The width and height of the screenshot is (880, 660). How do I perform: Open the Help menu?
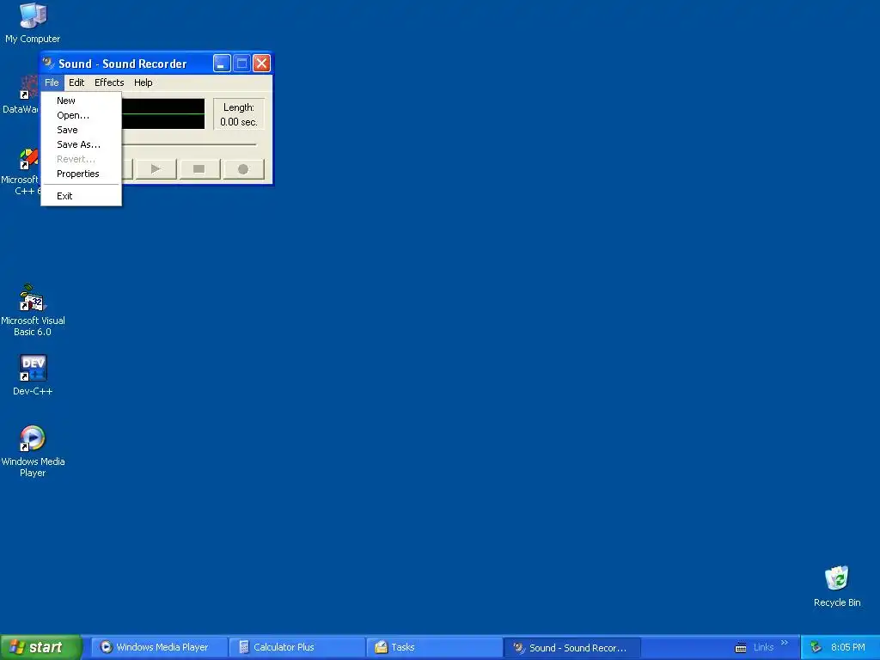tap(144, 82)
